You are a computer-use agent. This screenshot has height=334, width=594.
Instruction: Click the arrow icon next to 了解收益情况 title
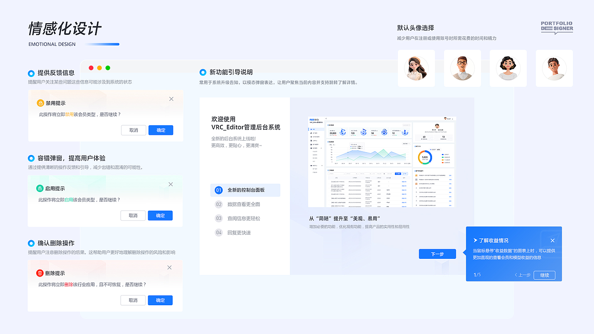click(475, 240)
